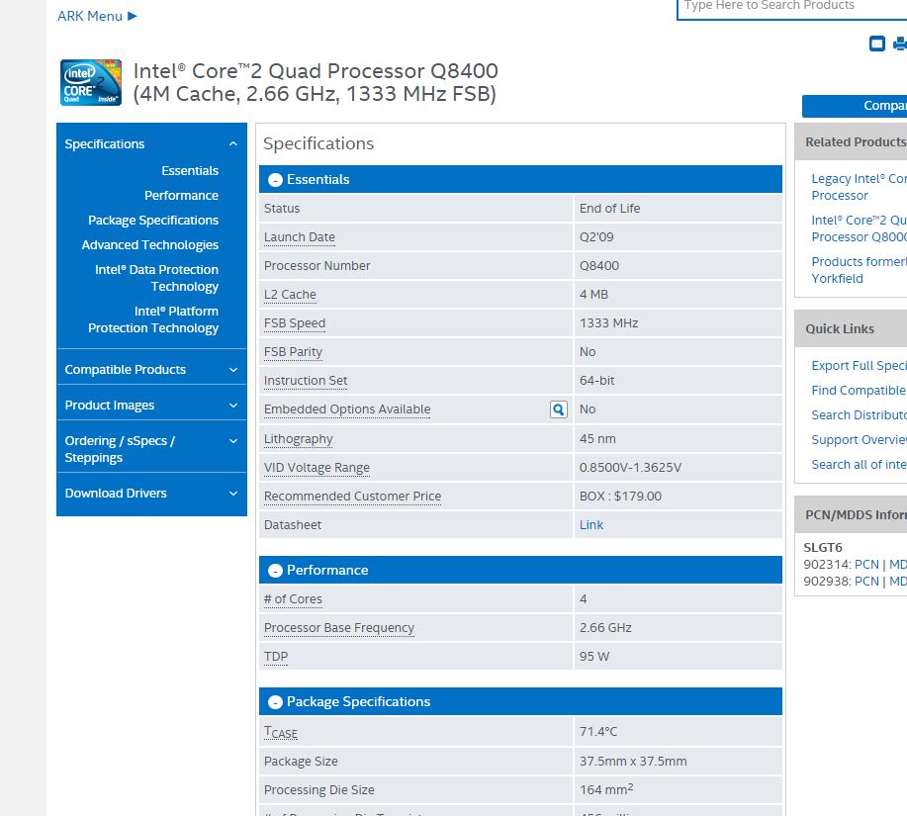Click the Lithography label
Screen dimensions: 907x816
(298, 439)
